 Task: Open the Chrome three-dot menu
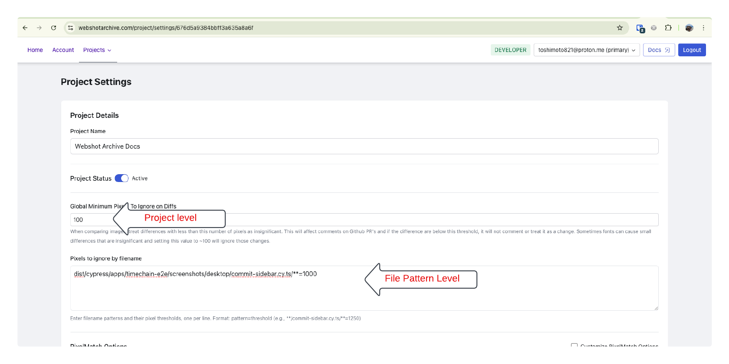coord(703,28)
